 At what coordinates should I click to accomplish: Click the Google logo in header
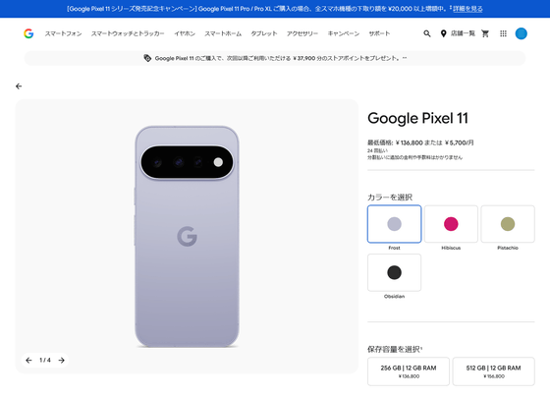pos(28,33)
